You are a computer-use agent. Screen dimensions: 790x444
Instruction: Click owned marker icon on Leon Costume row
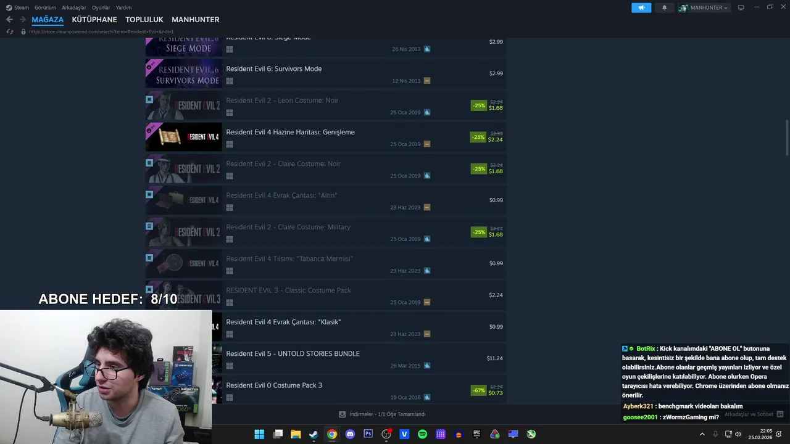click(149, 99)
